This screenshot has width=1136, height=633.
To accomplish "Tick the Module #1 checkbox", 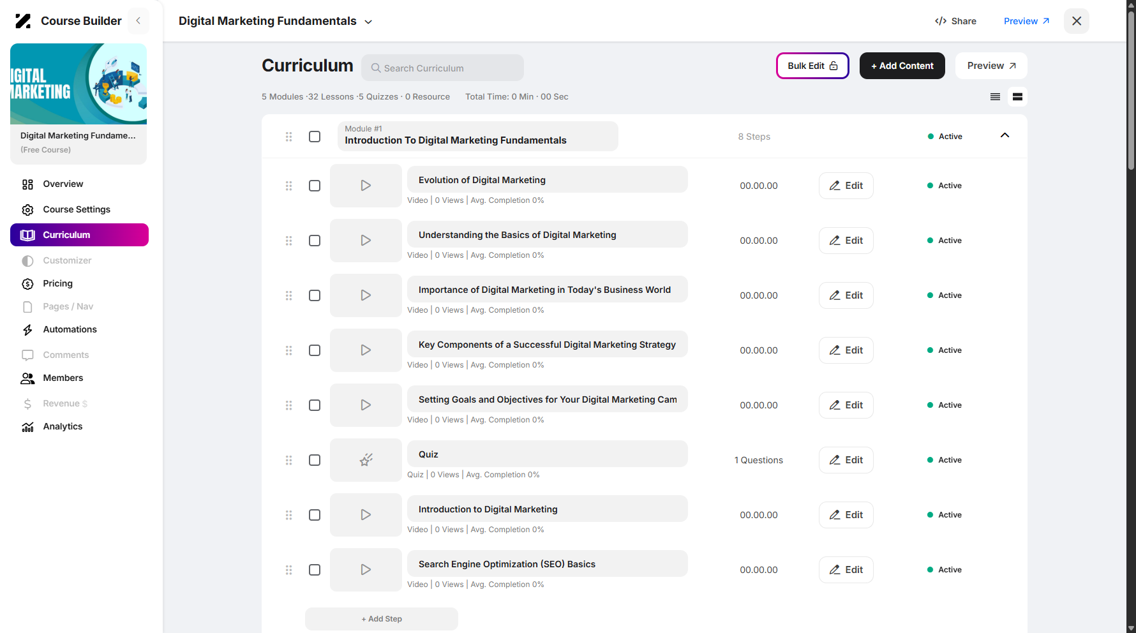I will (x=315, y=137).
